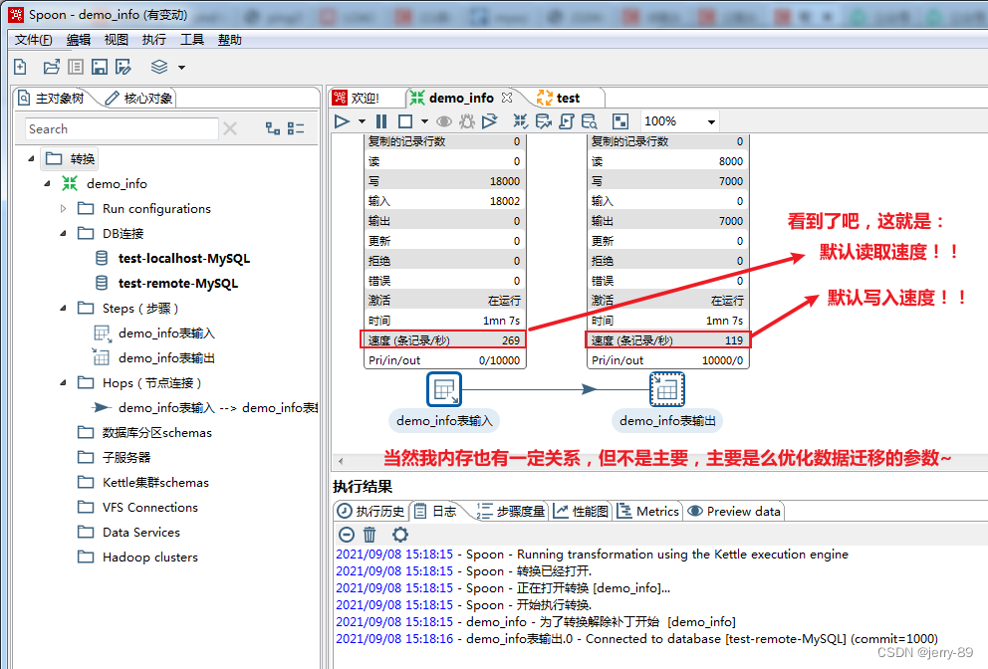Screen dimensions: 988x669
Task: Switch to the test tab
Action: pyautogui.click(x=560, y=98)
